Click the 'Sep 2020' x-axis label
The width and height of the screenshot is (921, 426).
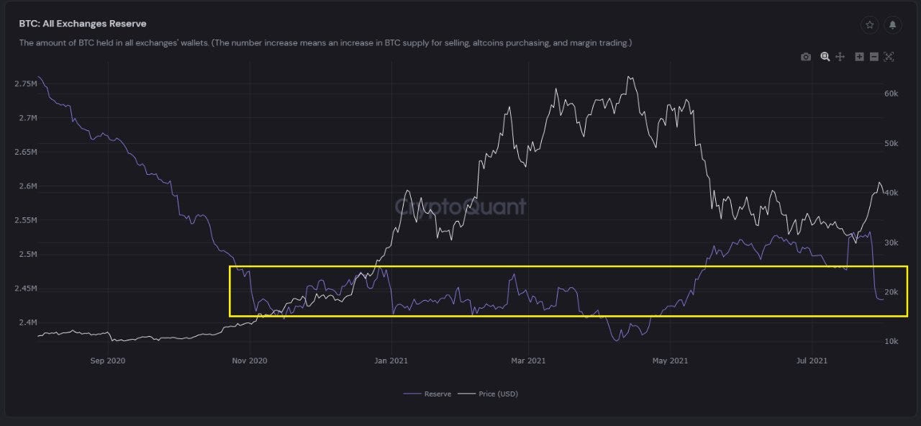coord(108,361)
